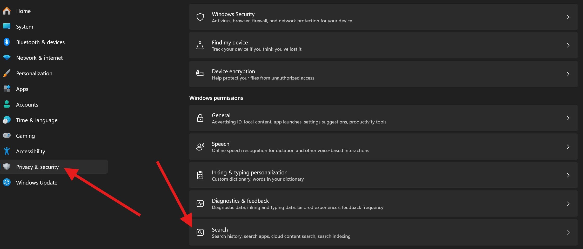This screenshot has width=583, height=249.
Task: Open the Search title
Action: [x=220, y=230]
